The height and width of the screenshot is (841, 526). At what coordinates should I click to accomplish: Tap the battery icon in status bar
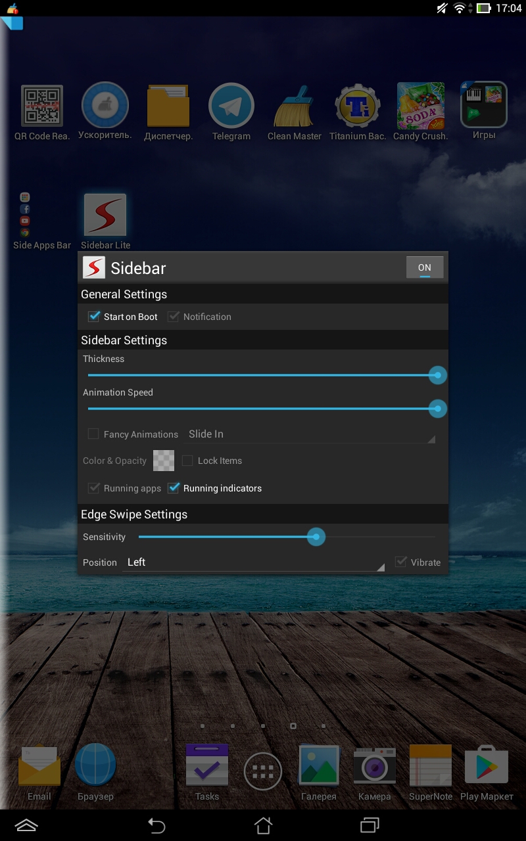483,9
